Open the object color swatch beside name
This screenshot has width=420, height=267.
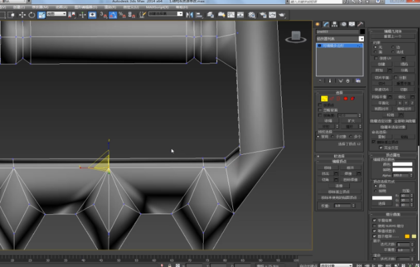pyautogui.click(x=362, y=31)
